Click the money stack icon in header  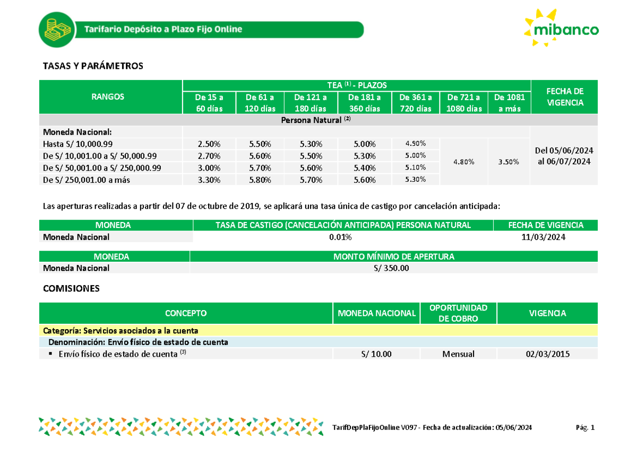[x=57, y=30]
